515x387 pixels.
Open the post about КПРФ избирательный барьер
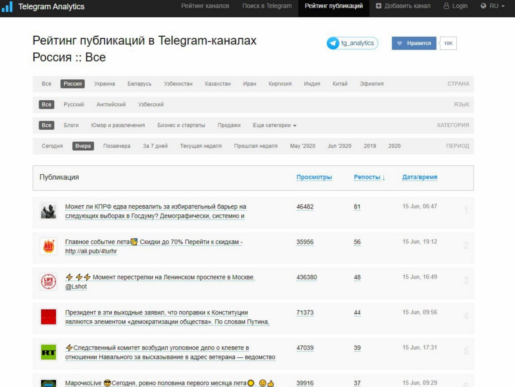(156, 211)
